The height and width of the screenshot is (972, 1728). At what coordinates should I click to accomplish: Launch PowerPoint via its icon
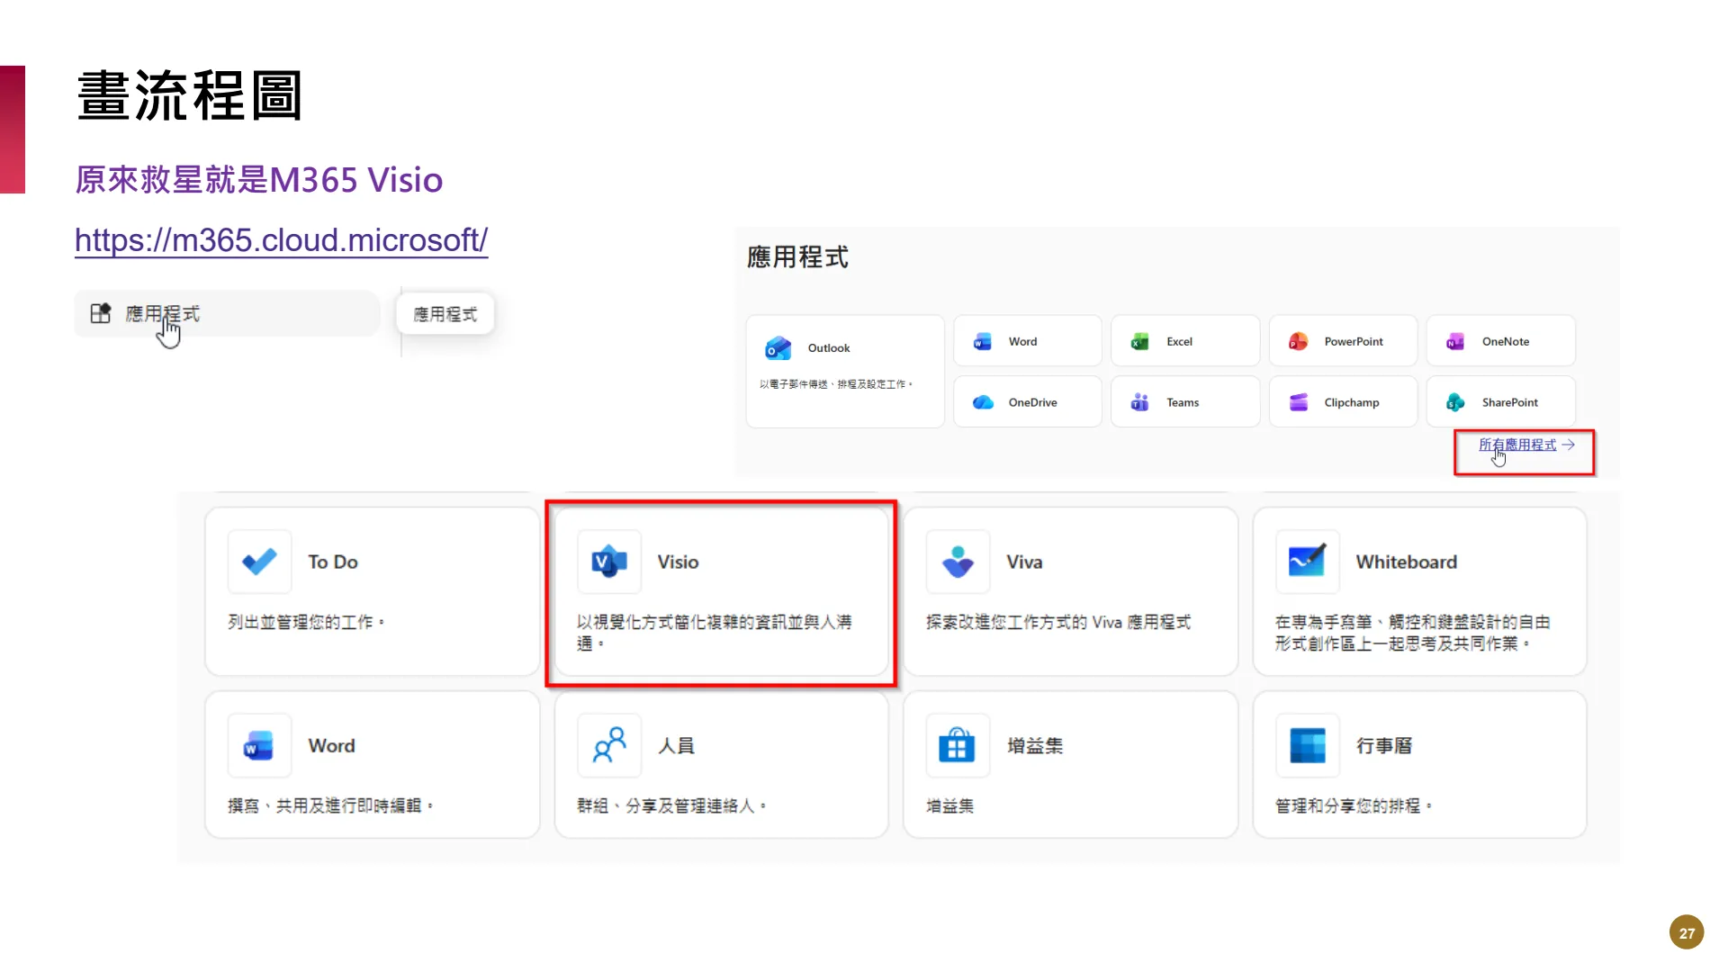pos(1298,342)
